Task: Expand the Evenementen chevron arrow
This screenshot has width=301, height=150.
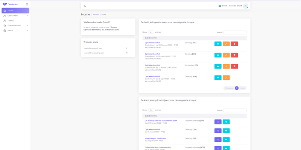Action: [27, 26]
